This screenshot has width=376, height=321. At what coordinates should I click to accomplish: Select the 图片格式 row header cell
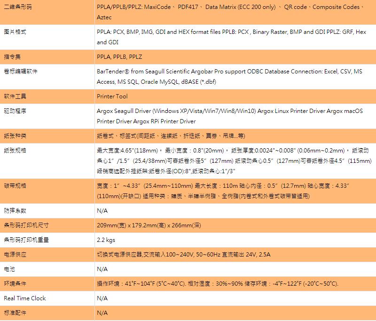click(x=15, y=32)
